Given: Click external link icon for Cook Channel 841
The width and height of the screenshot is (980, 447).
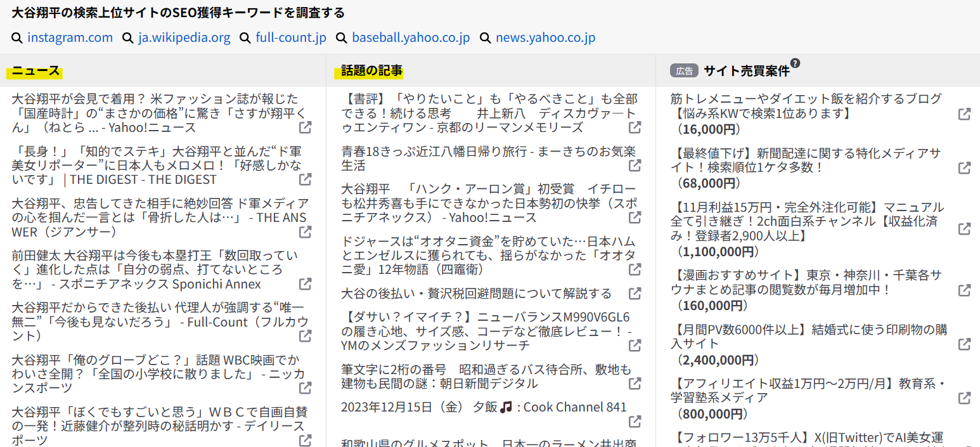Looking at the screenshot, I should click(x=635, y=421).
